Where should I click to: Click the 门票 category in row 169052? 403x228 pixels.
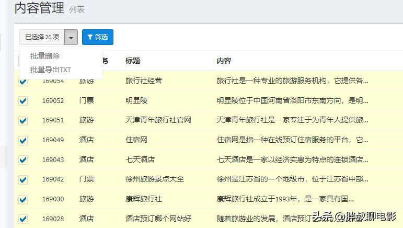(87, 100)
